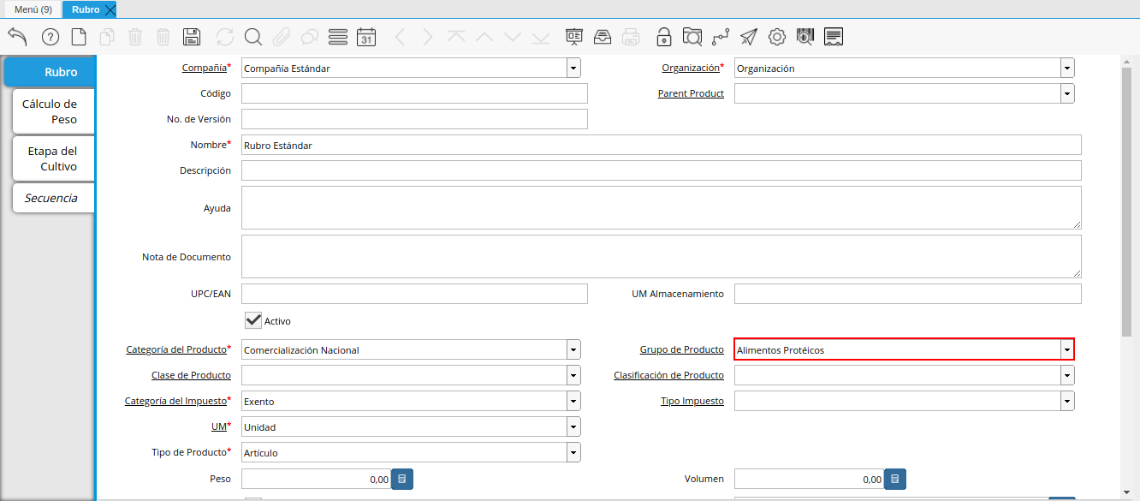Click the UM Almacenamiento field

coord(908,294)
